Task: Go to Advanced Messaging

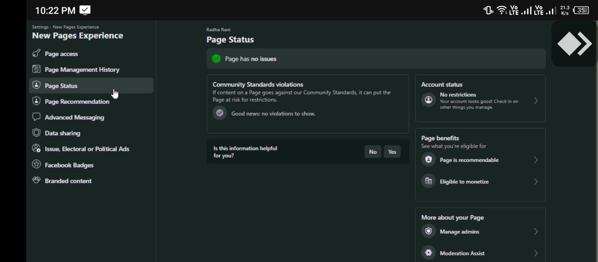Action: 91,117
